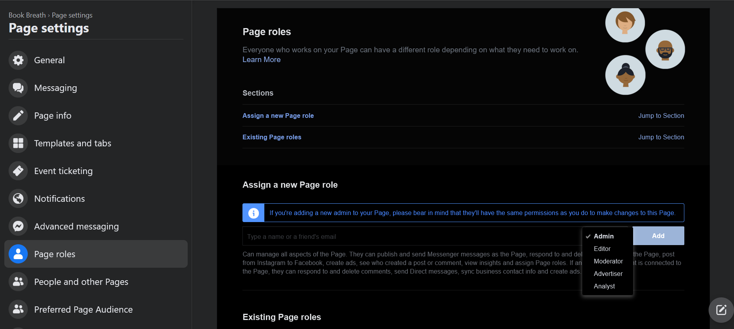Select the Templates and tabs grid icon
The image size is (734, 329).
coord(18,143)
